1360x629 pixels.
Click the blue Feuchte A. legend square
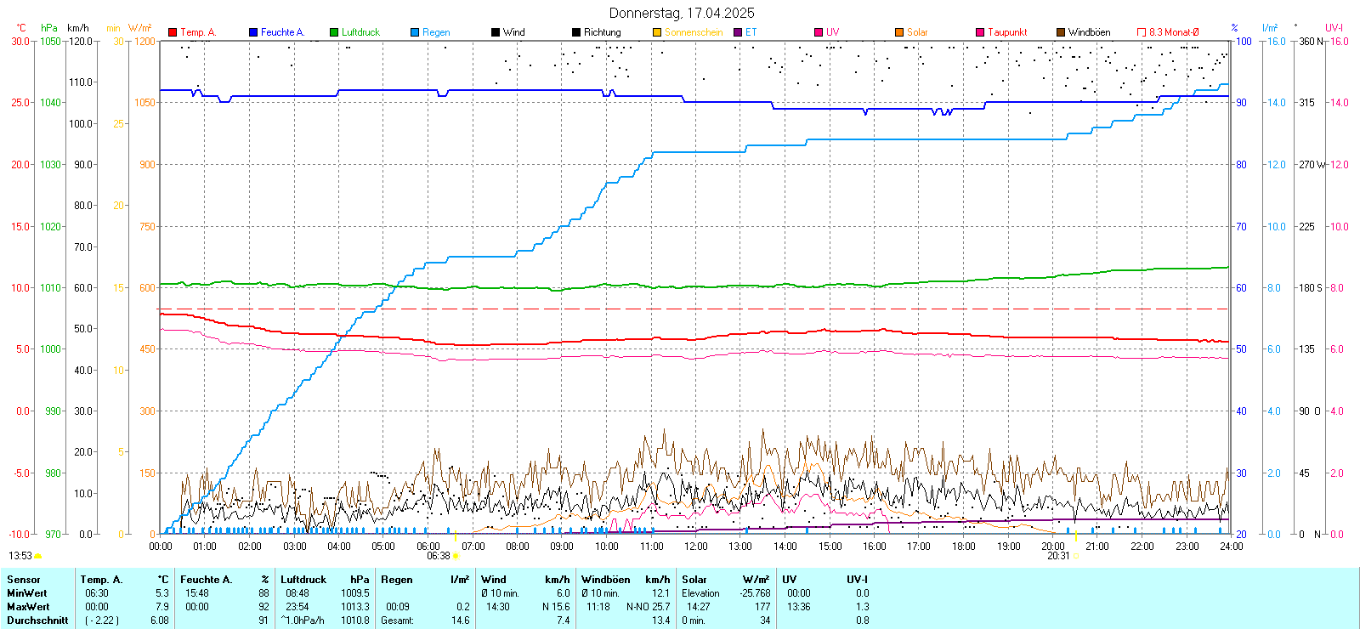[x=253, y=32]
